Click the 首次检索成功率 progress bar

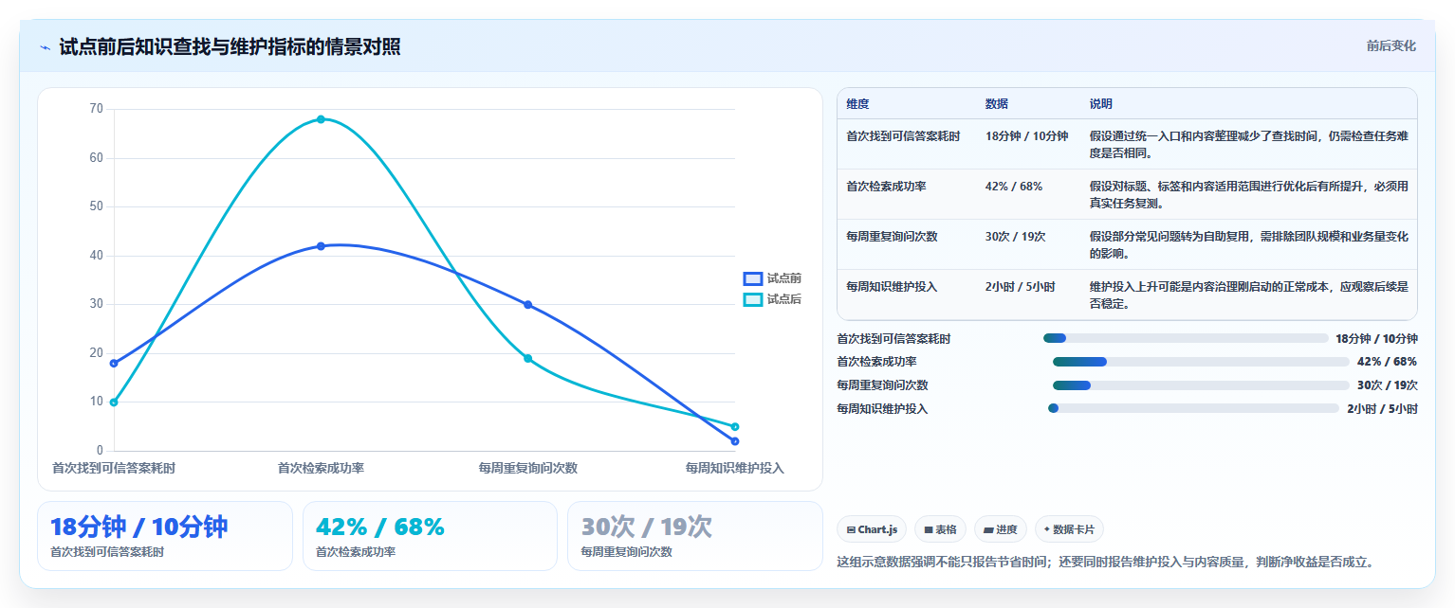pos(1201,362)
